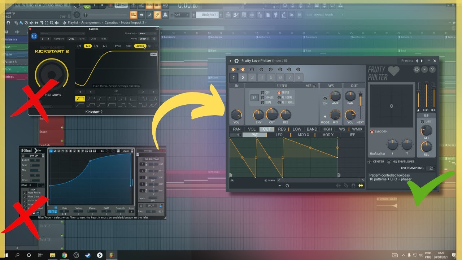Click LFOtool save floppy disk icon

tap(117, 151)
